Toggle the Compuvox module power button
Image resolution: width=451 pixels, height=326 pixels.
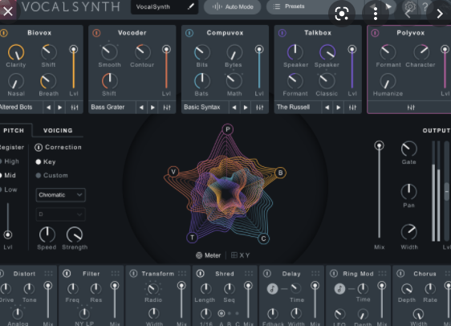189,33
